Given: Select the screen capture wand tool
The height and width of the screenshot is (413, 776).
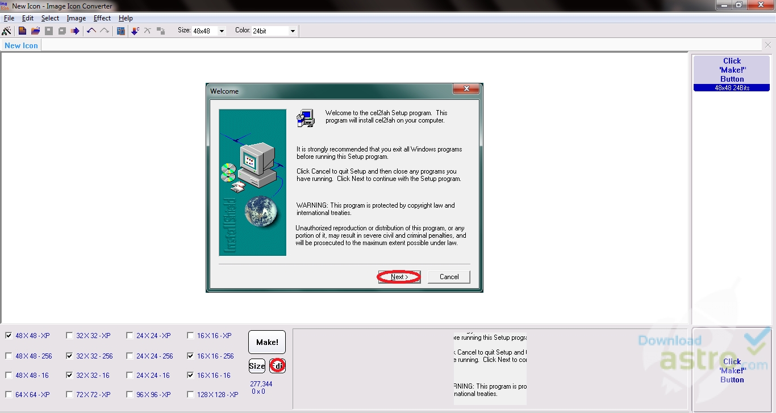Looking at the screenshot, I should click(6, 30).
